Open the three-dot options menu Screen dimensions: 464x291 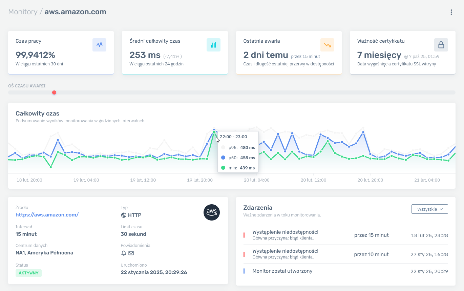pyautogui.click(x=451, y=12)
